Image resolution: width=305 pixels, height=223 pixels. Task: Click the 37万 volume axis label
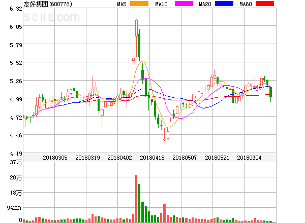pos(16,162)
